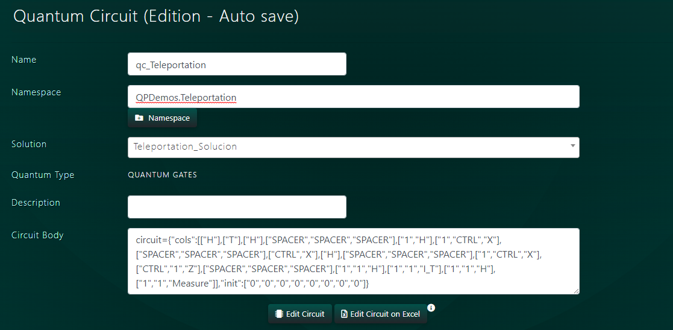Click the Solution field label
The width and height of the screenshot is (673, 330).
coord(29,144)
